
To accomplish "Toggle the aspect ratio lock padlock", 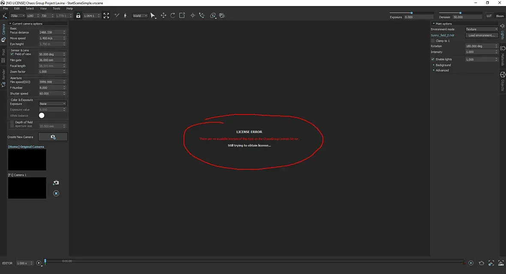I will [78, 15].
